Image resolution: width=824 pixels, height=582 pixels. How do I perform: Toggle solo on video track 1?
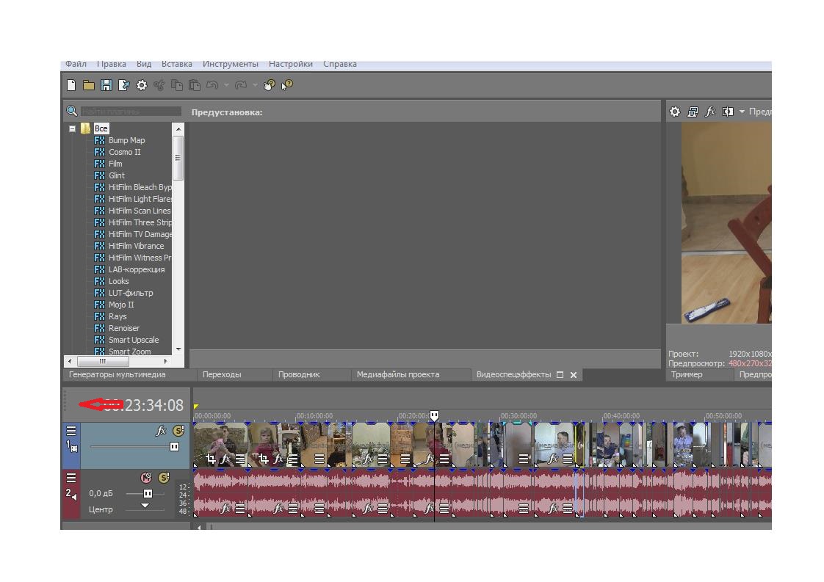(x=178, y=432)
